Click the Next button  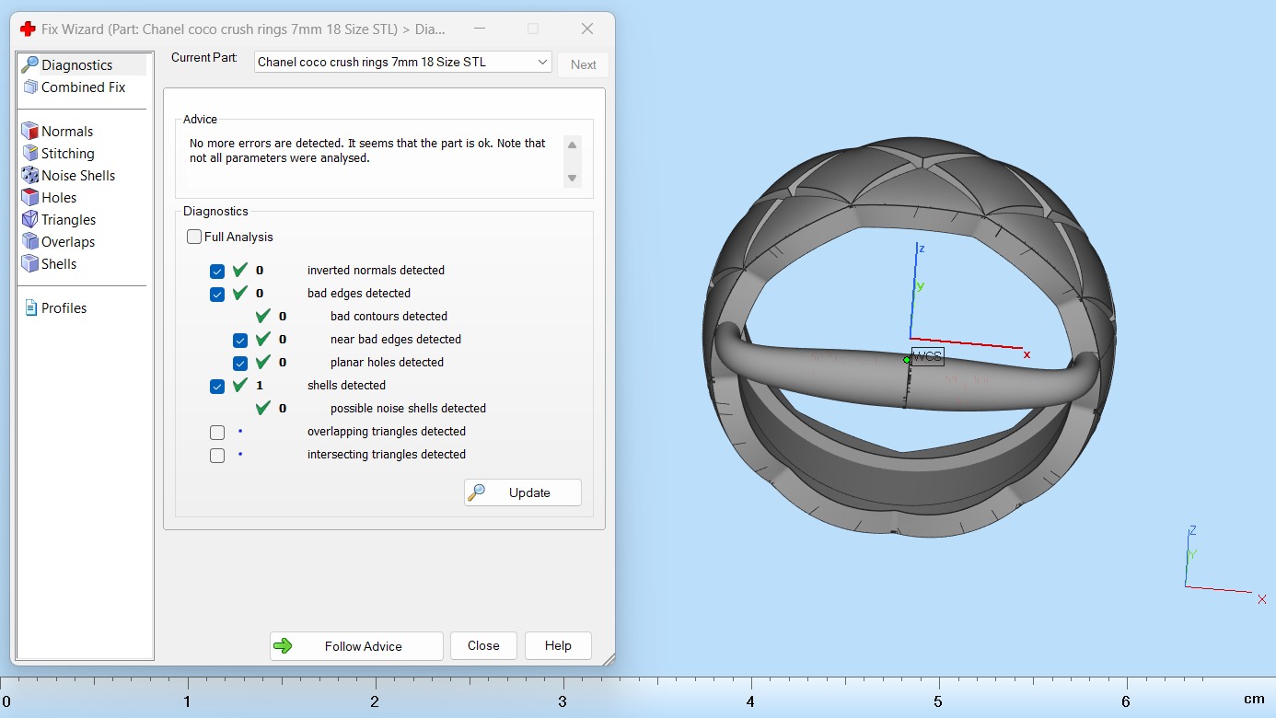point(584,64)
